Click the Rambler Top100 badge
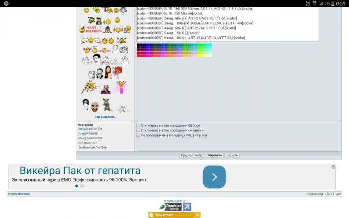Screen dimensions: 349x218 [x=174, y=207]
